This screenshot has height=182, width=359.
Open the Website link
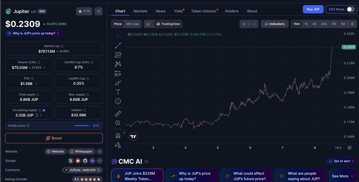pyautogui.click(x=56, y=152)
